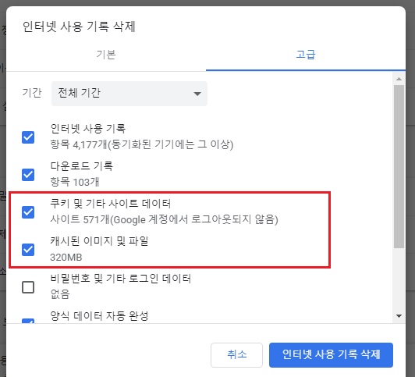Viewport: 415px width, 377px height.
Task: Toggle the 쿠키 및 기타 사이트 데이터 checkbox
Action: (x=28, y=212)
